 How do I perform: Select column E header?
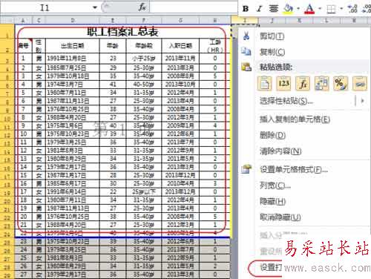pos(113,20)
